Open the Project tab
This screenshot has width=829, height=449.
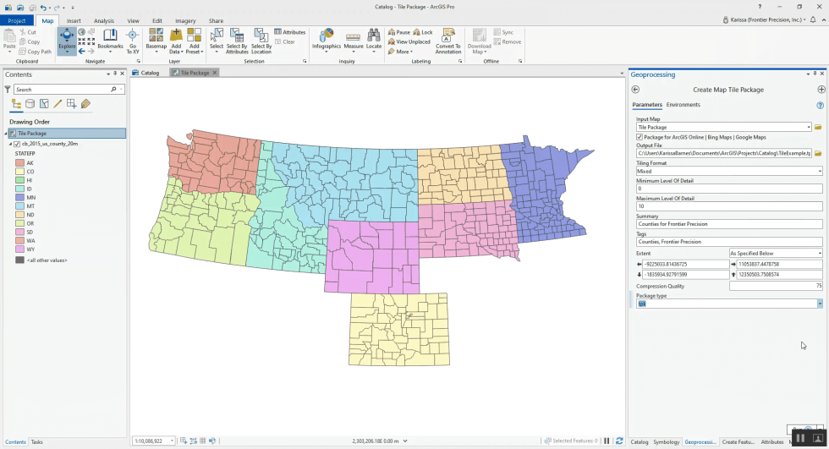click(17, 20)
